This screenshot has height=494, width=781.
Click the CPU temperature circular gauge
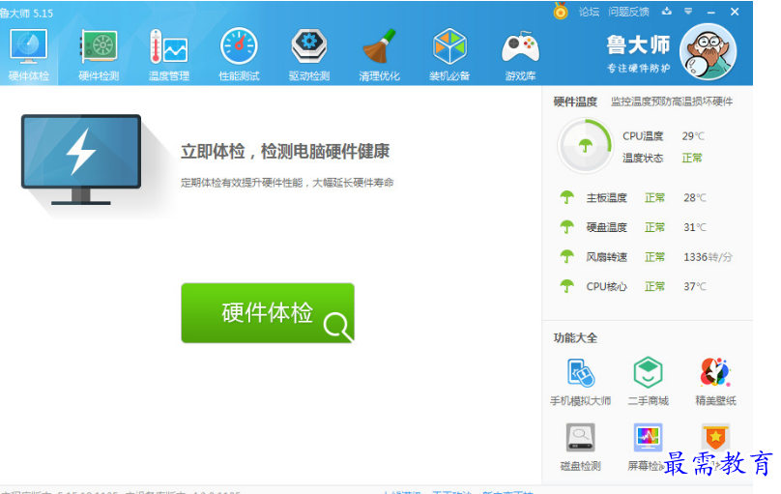[x=585, y=146]
